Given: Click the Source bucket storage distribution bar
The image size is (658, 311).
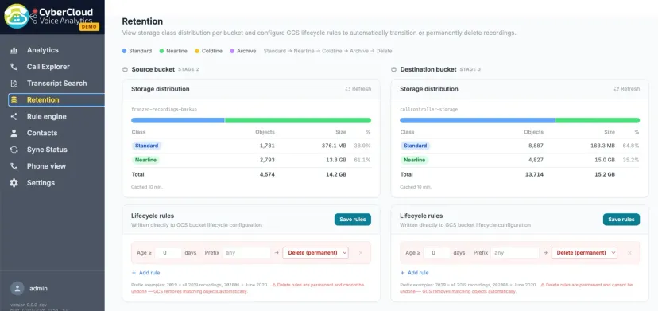Looking at the screenshot, I should tap(251, 120).
